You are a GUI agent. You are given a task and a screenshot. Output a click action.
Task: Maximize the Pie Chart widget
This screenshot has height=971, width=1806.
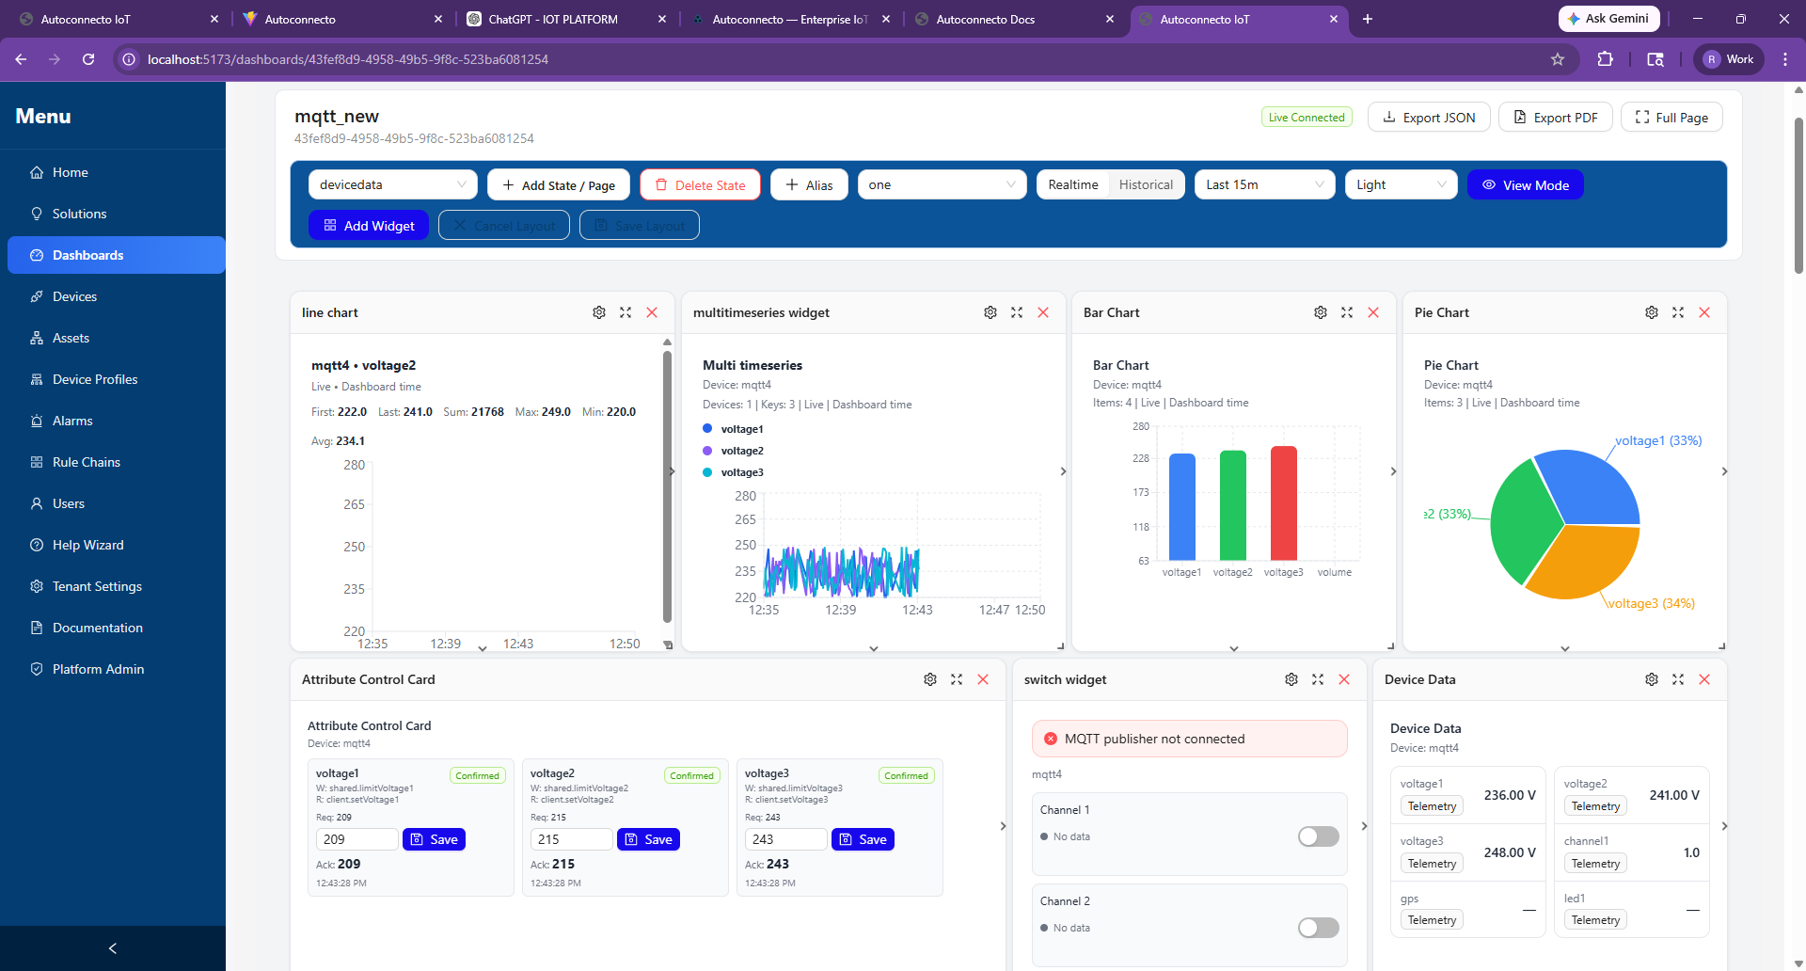(x=1678, y=312)
